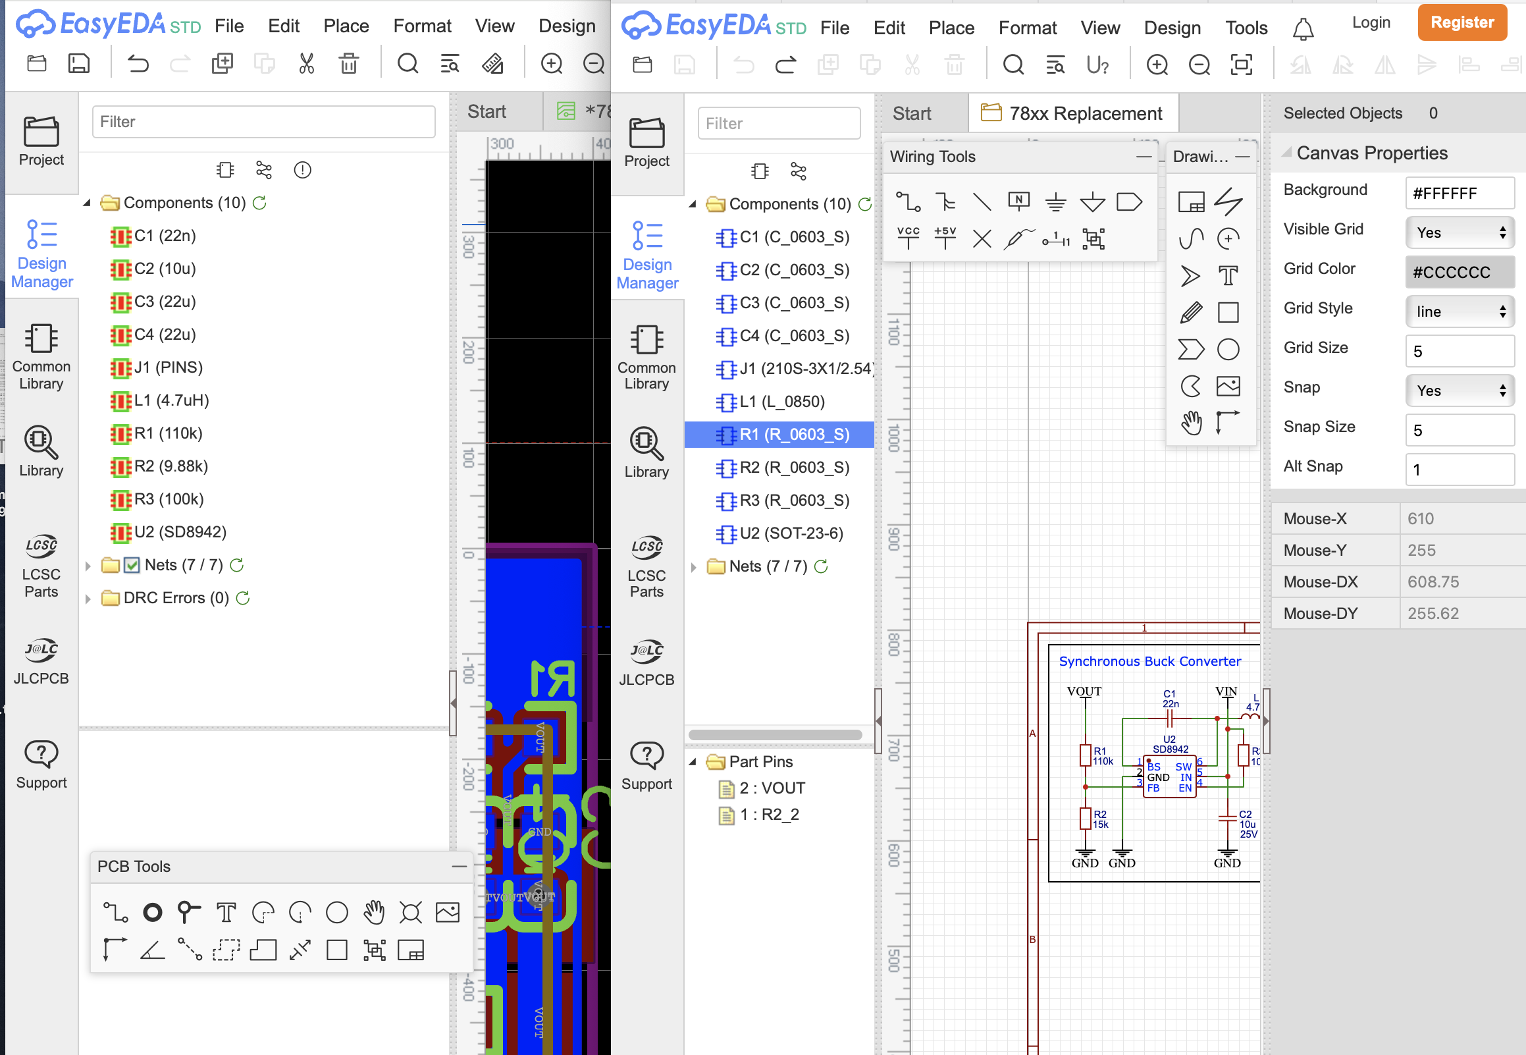Select the Text tool in Drawing Tools
The width and height of the screenshot is (1526, 1055).
pos(1228,275)
